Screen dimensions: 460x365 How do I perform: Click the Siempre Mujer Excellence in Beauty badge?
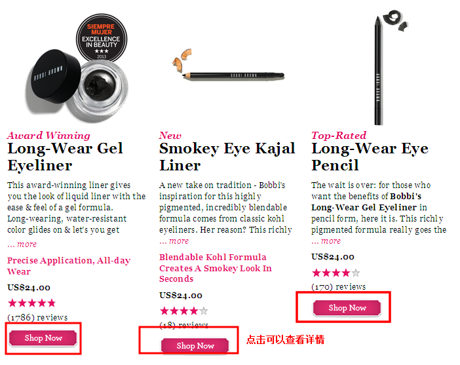tap(102, 37)
